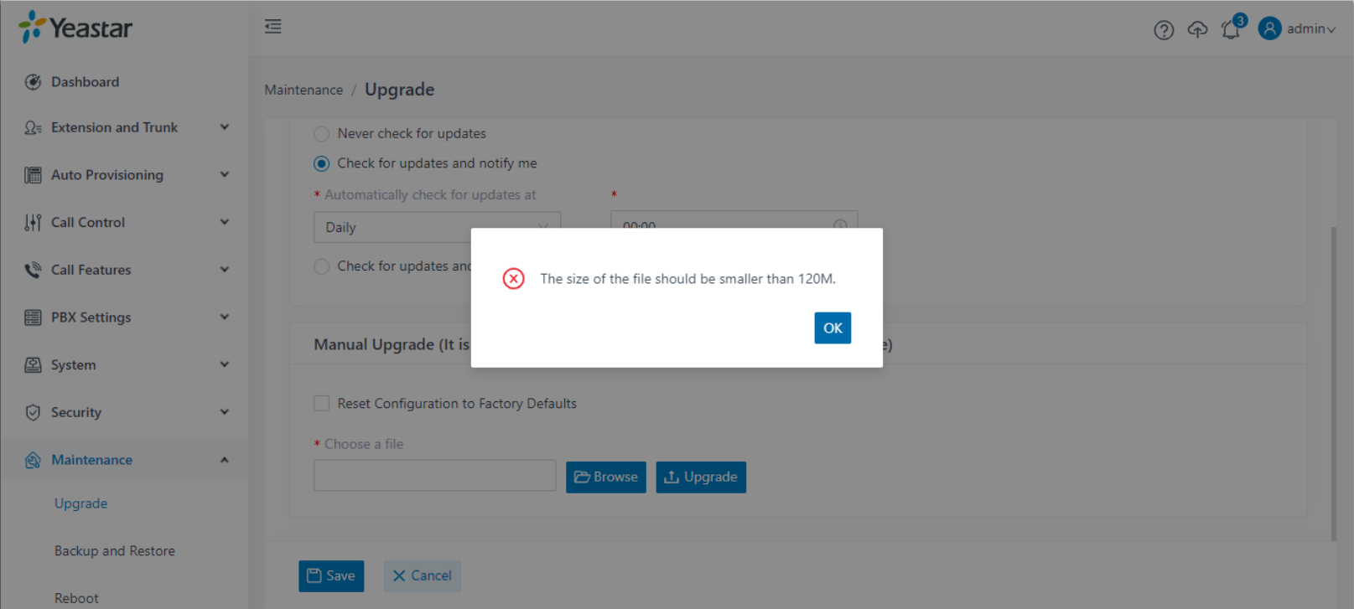The width and height of the screenshot is (1354, 609).
Task: Open Backup and Restore submenu item
Action: coord(115,551)
